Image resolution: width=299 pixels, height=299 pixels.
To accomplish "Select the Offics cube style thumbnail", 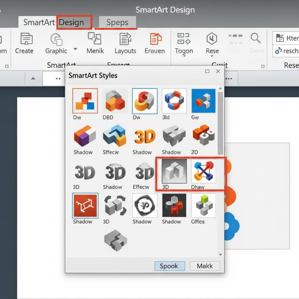I will pos(204,205).
